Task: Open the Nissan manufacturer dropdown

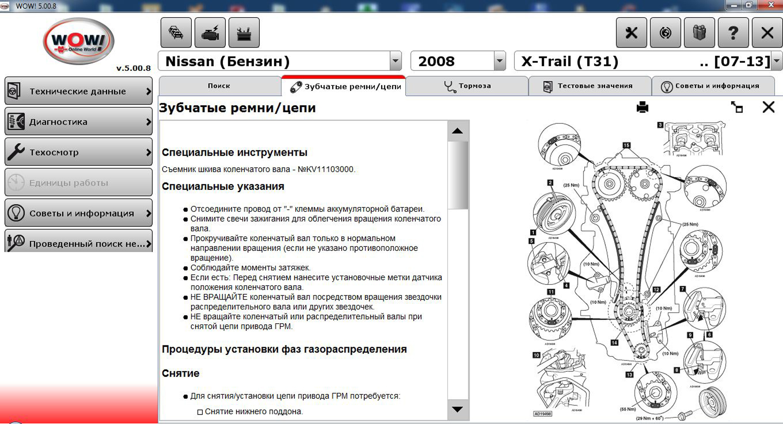Action: coord(395,61)
